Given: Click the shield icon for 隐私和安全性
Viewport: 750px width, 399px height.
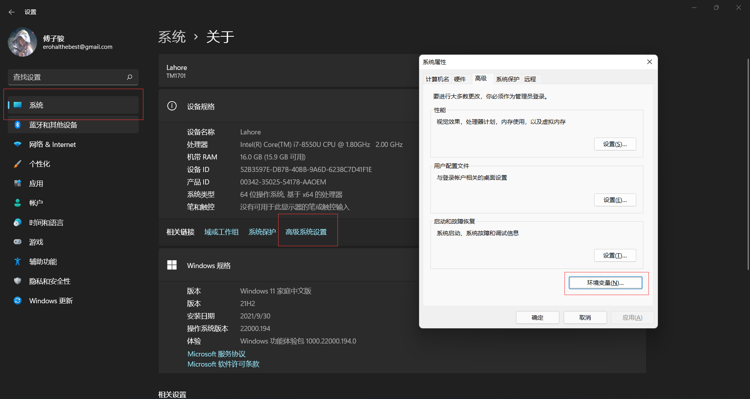Looking at the screenshot, I should pyautogui.click(x=18, y=281).
